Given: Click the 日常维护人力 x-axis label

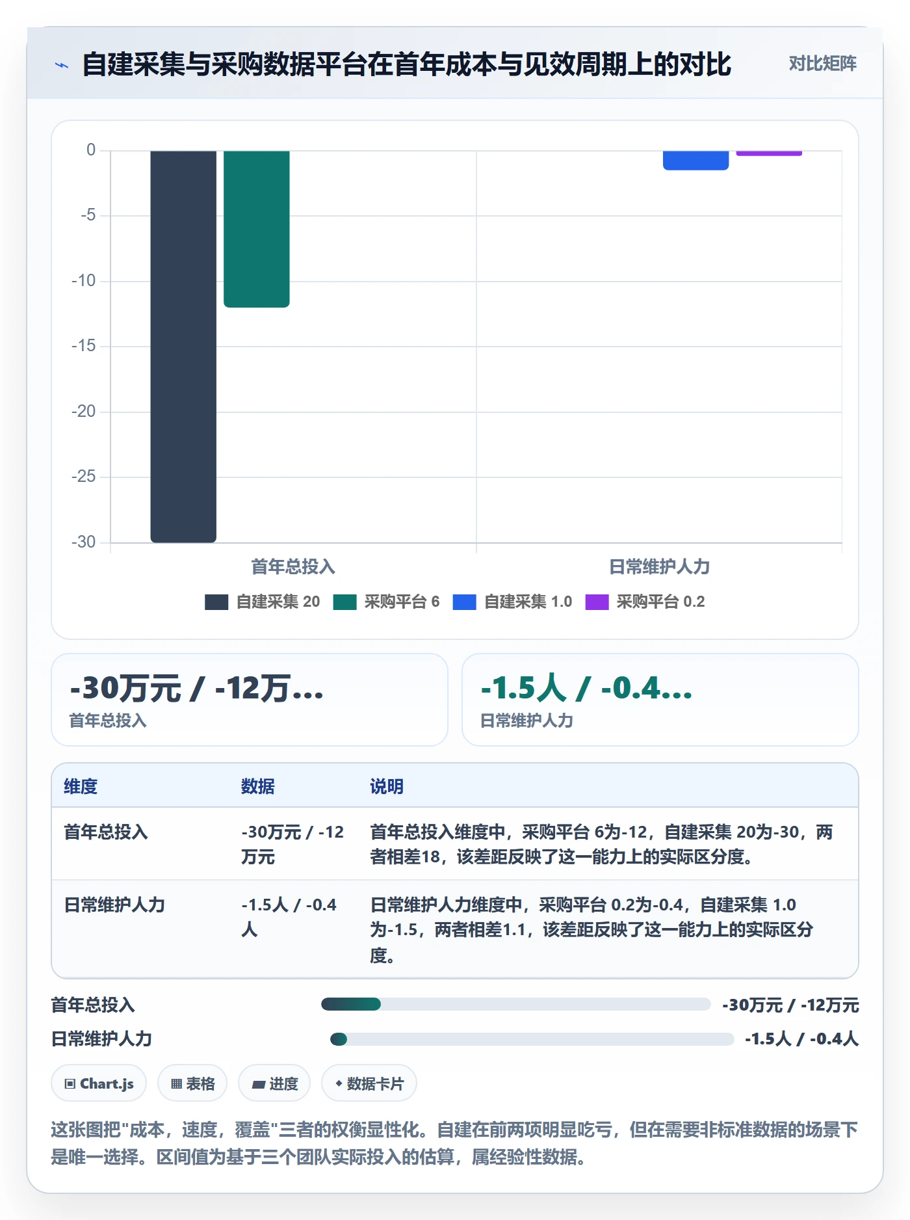Looking at the screenshot, I should pos(659,566).
